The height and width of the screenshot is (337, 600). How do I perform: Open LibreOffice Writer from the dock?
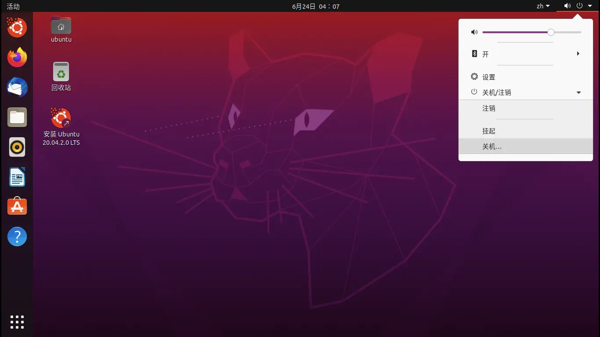coord(17,177)
